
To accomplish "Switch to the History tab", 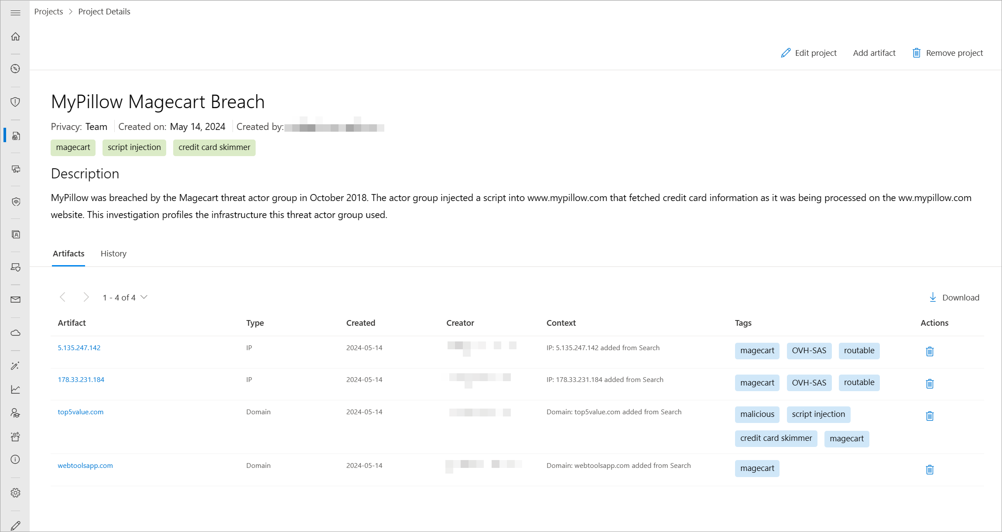I will 113,254.
